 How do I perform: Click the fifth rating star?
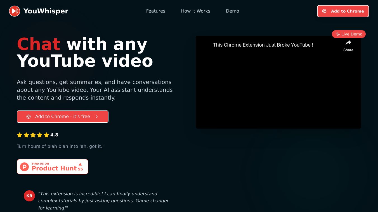(x=46, y=135)
